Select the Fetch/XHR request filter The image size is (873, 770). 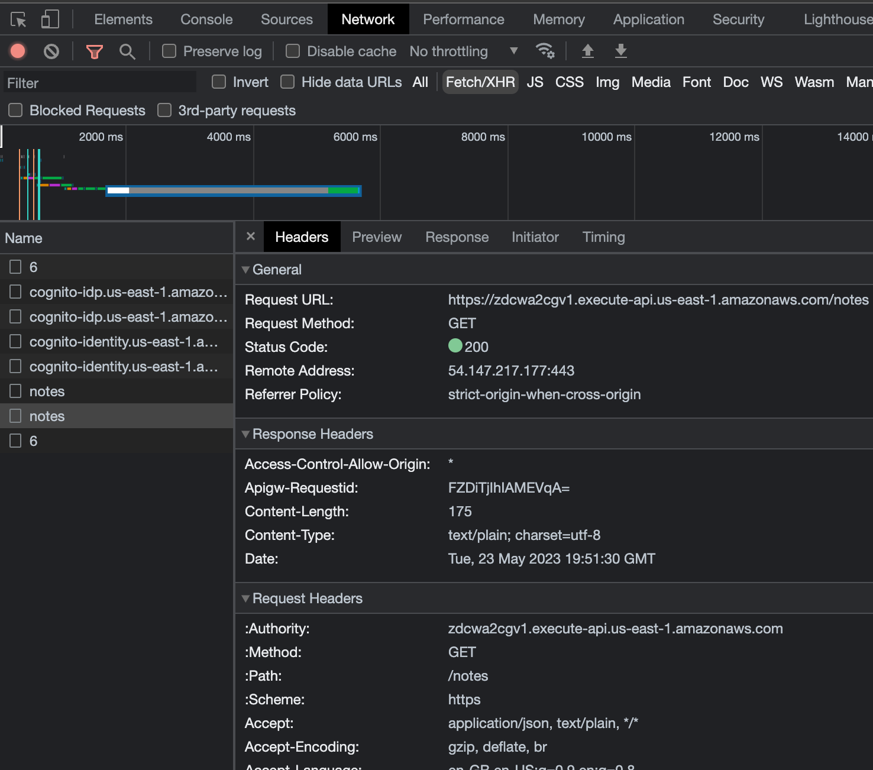click(x=480, y=82)
